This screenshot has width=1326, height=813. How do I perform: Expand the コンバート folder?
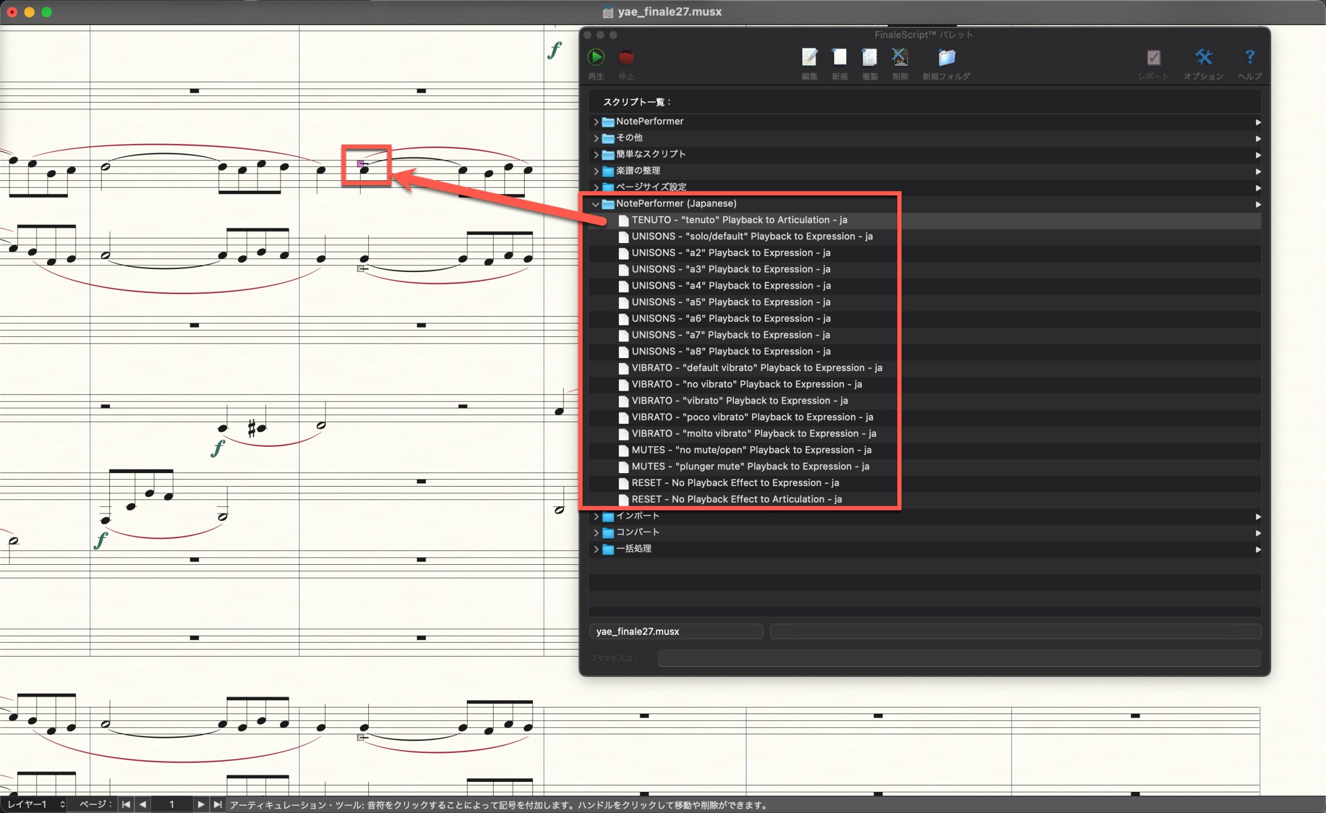click(x=596, y=533)
